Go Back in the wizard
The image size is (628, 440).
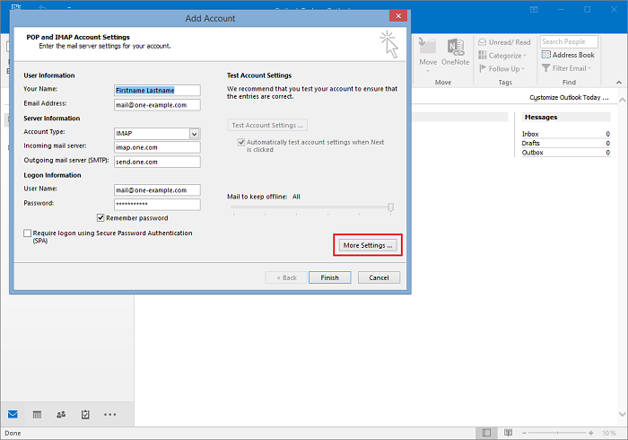click(x=286, y=277)
